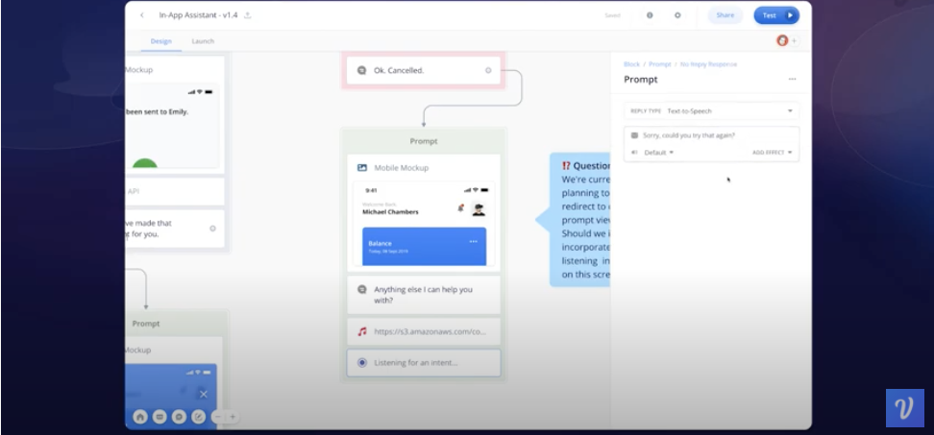This screenshot has height=435, width=934.
Task: Click the "been sent to Emily." mockup image
Action: tap(172, 126)
